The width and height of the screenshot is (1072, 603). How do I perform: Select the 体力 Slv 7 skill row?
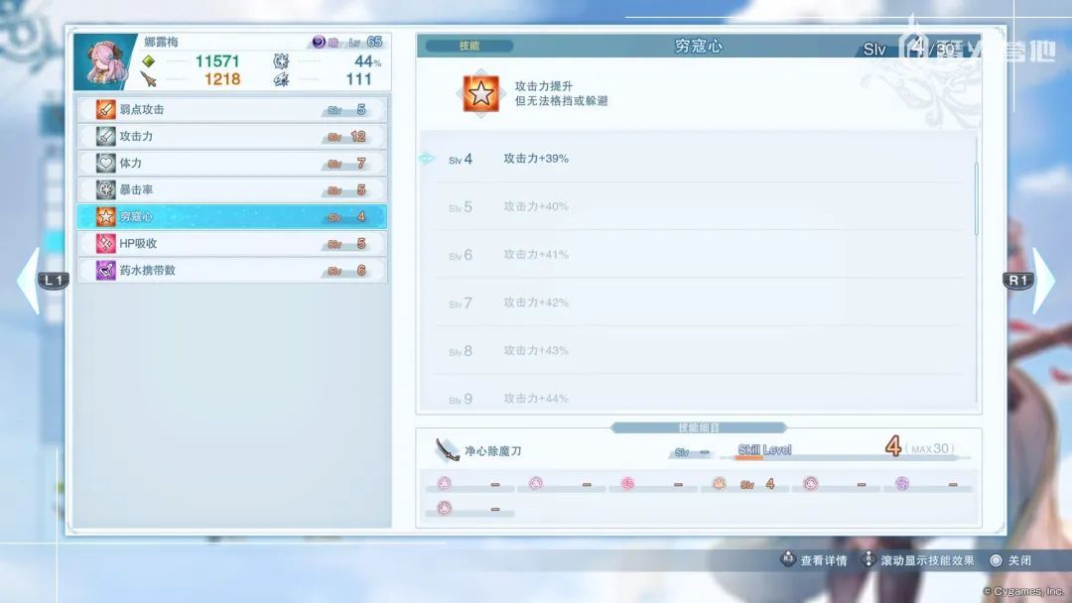(231, 164)
